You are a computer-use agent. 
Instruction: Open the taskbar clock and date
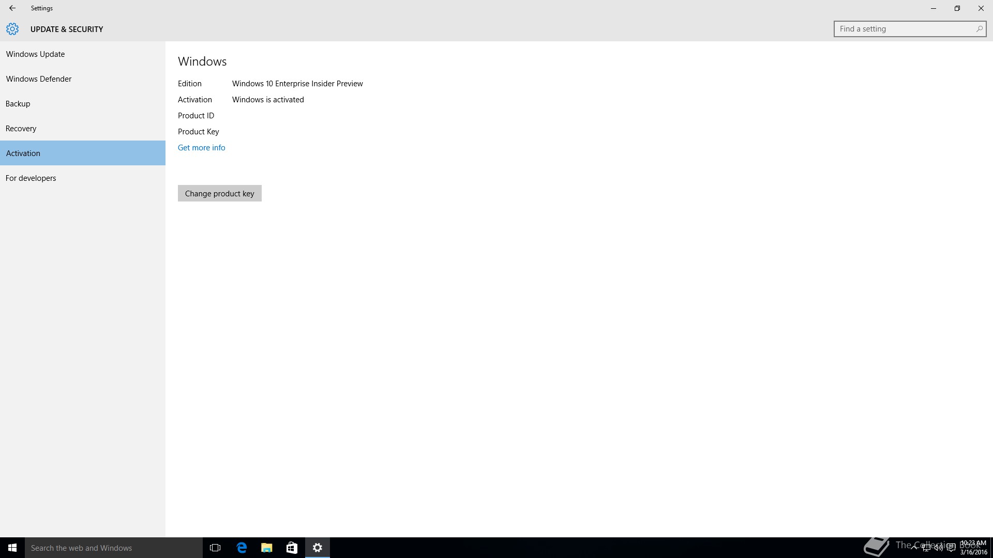(973, 548)
